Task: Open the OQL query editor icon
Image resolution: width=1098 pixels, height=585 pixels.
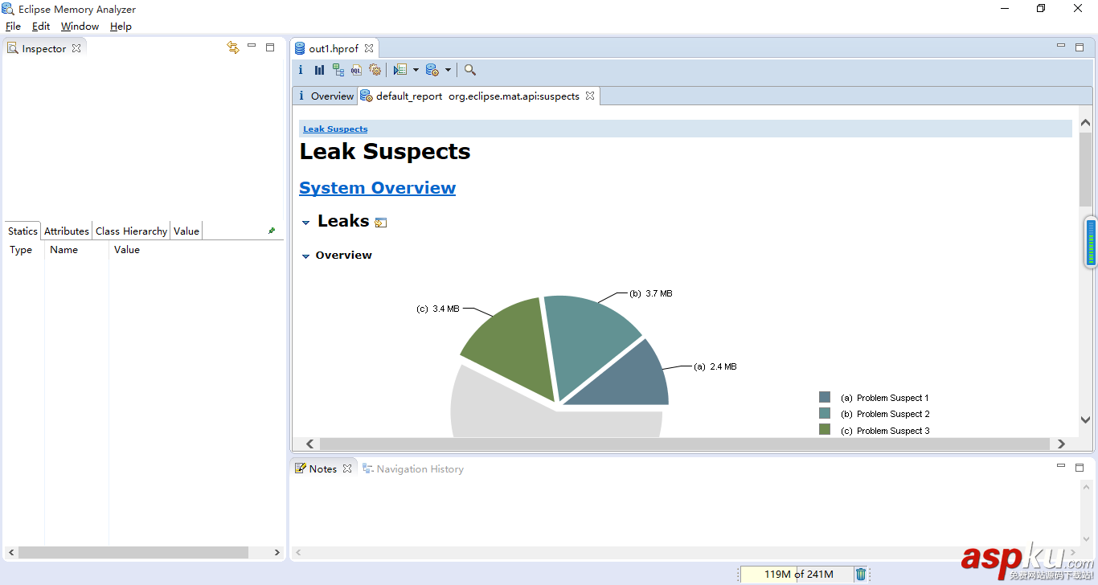Action: [356, 70]
